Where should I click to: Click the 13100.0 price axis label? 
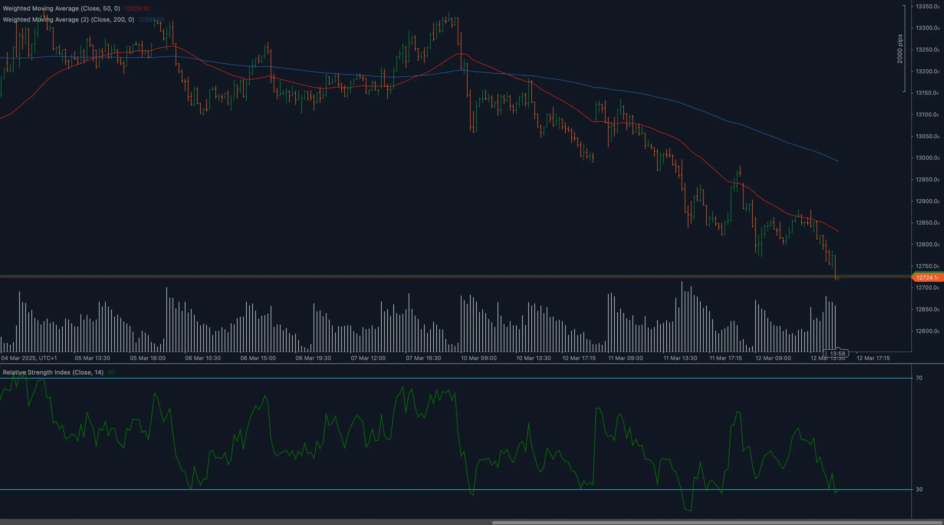pyautogui.click(x=927, y=115)
